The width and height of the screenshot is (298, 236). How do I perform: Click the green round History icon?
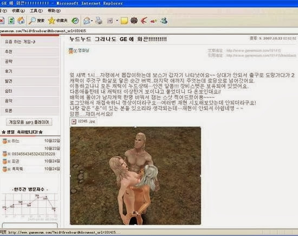click(75, 21)
